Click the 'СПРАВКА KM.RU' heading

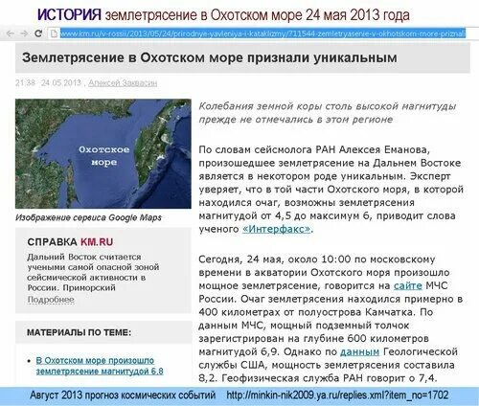pos(70,242)
